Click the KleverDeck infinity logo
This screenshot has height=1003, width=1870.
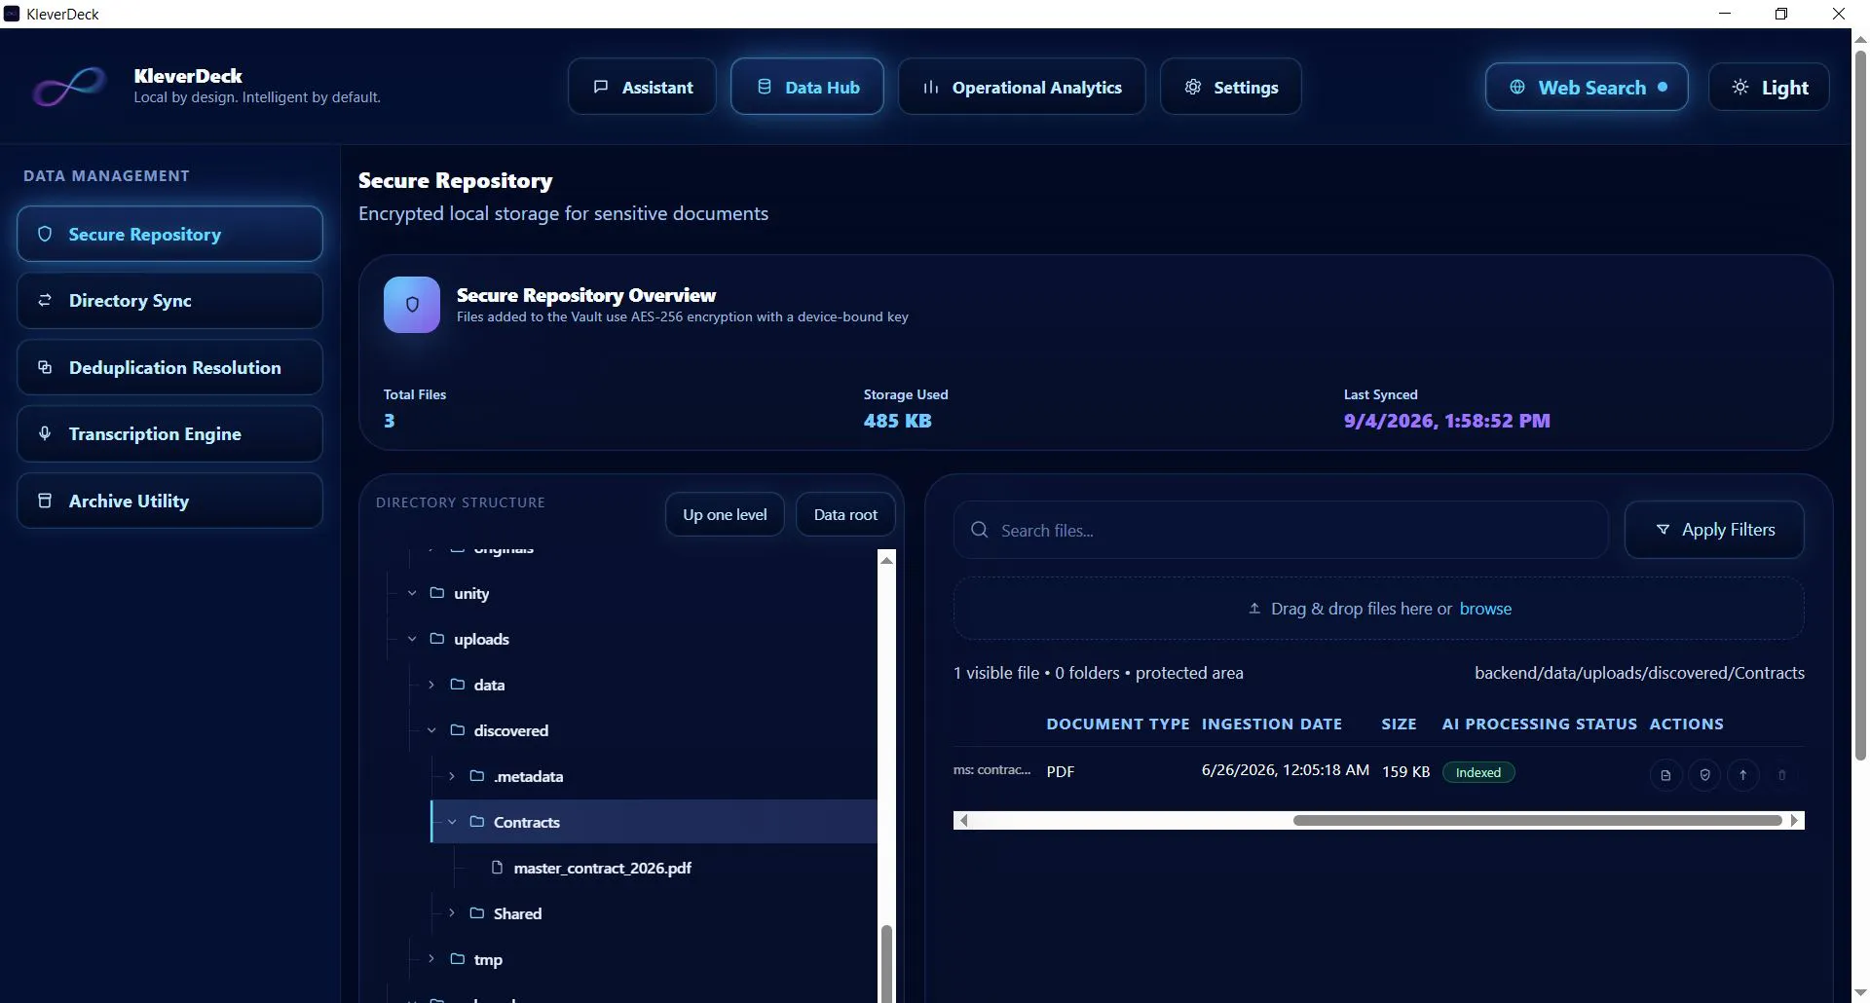point(68,87)
